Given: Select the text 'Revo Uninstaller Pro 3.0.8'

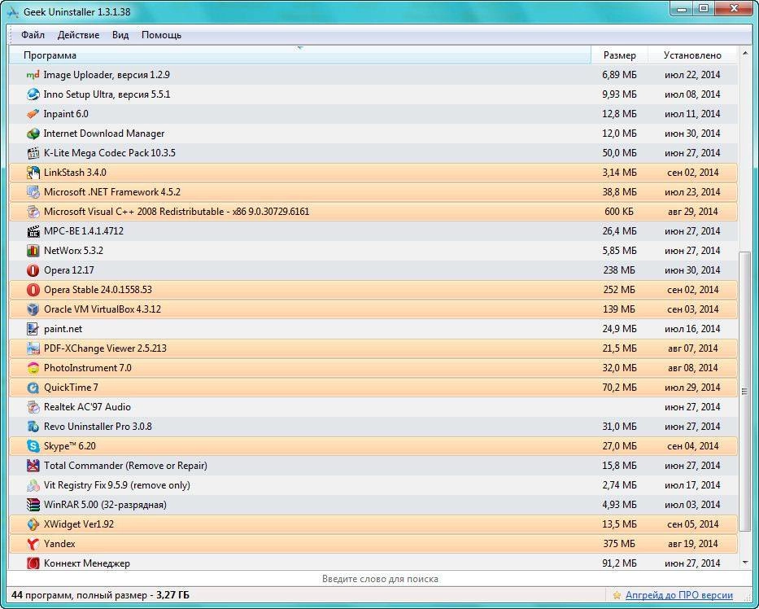Looking at the screenshot, I should coord(98,427).
